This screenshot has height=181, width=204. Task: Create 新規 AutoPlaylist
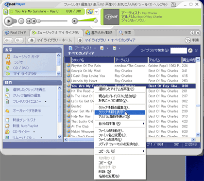pos(25,126)
